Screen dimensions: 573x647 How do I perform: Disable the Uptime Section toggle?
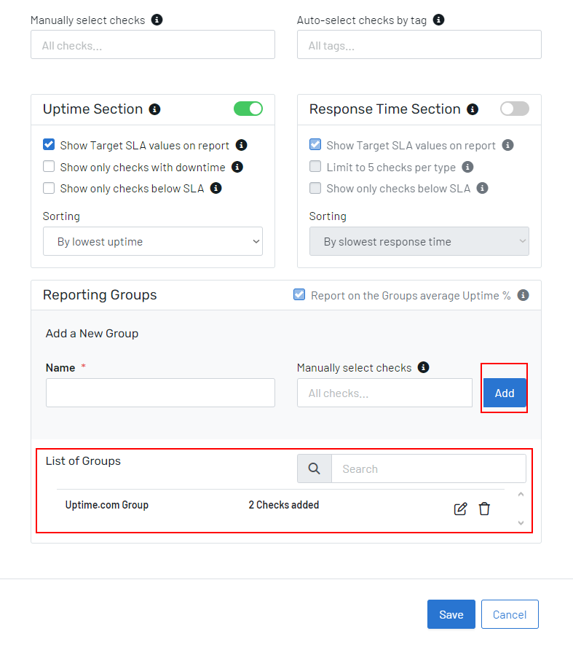(248, 108)
